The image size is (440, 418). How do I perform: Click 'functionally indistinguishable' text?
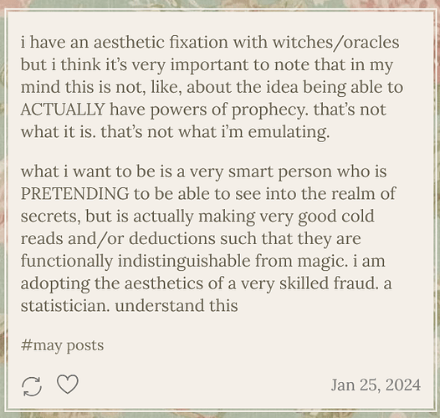(136, 262)
